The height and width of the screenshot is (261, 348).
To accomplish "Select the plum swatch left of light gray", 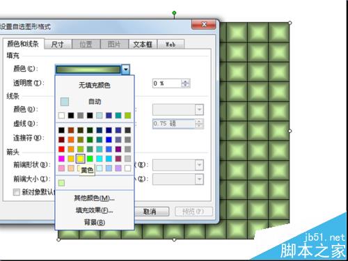I will 118,159.
